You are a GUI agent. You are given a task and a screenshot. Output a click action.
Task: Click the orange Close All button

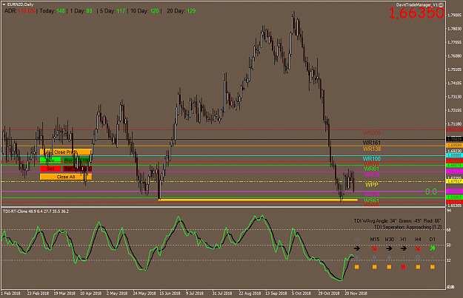point(65,177)
